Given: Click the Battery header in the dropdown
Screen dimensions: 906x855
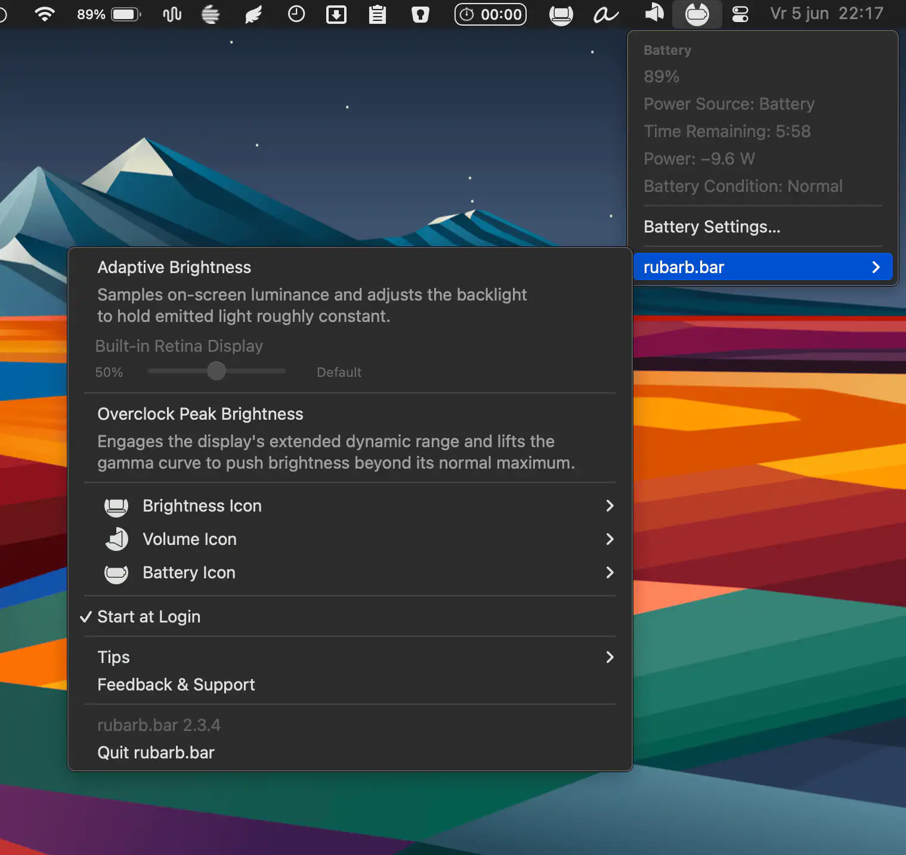Looking at the screenshot, I should [667, 50].
